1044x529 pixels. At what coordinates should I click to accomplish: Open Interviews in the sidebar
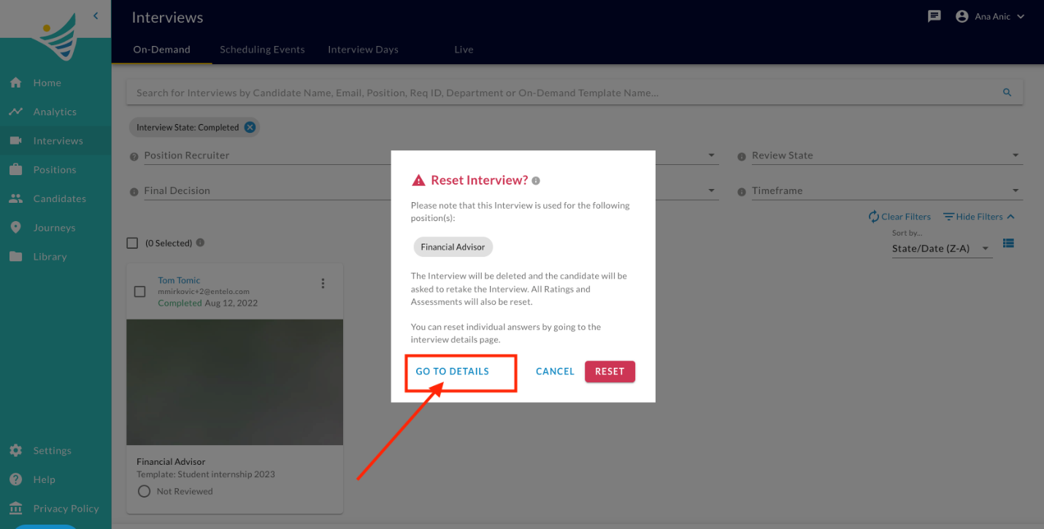[55, 141]
